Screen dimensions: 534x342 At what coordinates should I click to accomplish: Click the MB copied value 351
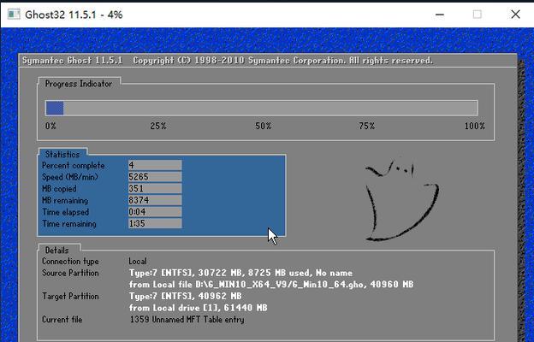coord(155,188)
